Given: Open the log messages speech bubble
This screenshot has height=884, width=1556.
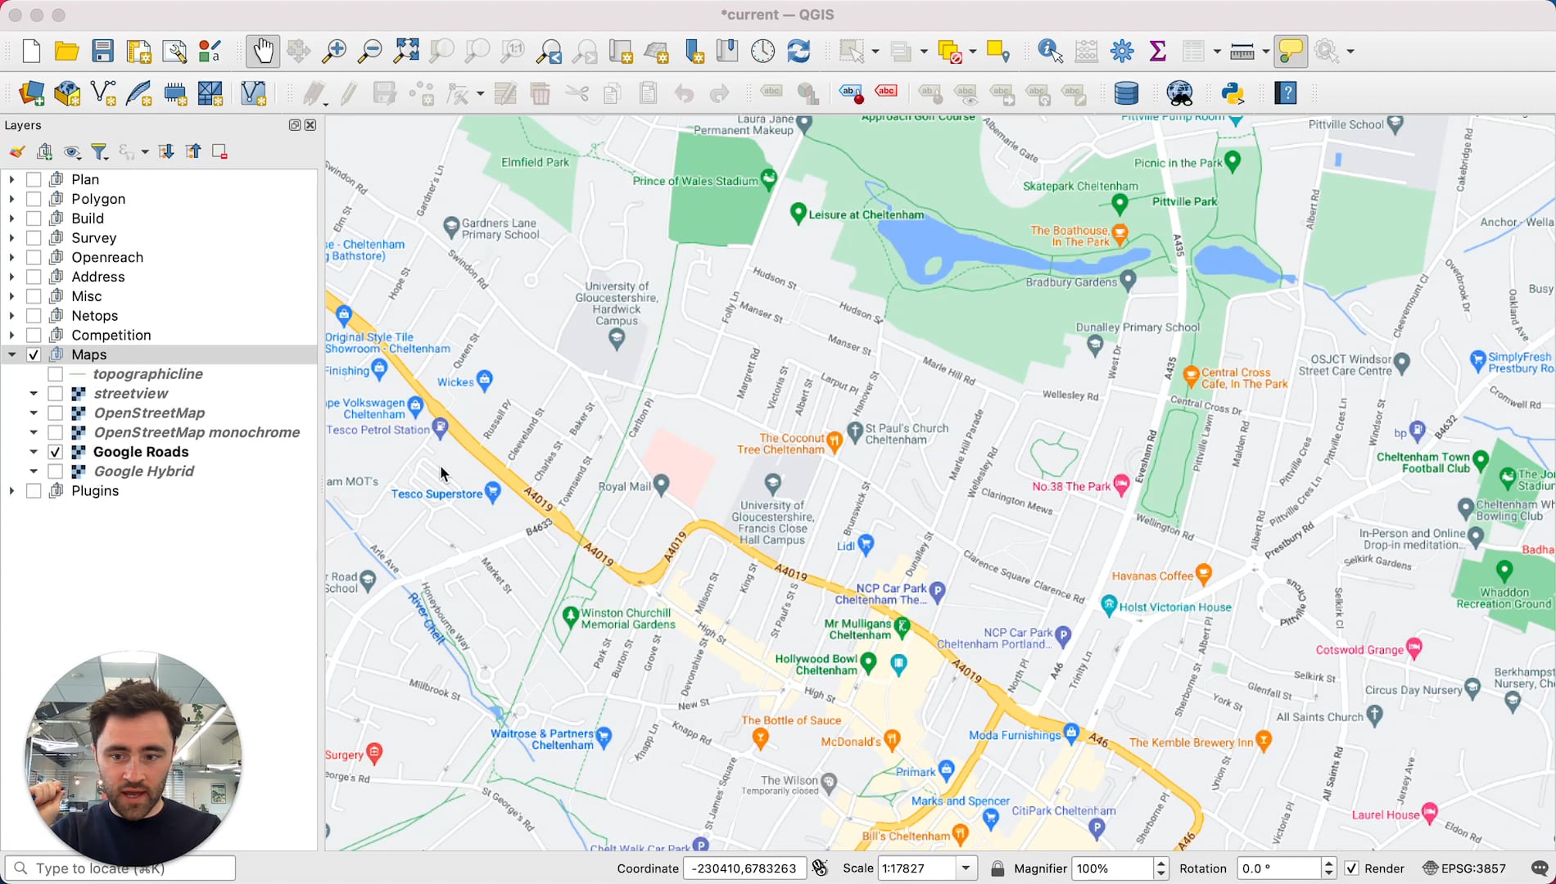Looking at the screenshot, I should click(x=1540, y=868).
